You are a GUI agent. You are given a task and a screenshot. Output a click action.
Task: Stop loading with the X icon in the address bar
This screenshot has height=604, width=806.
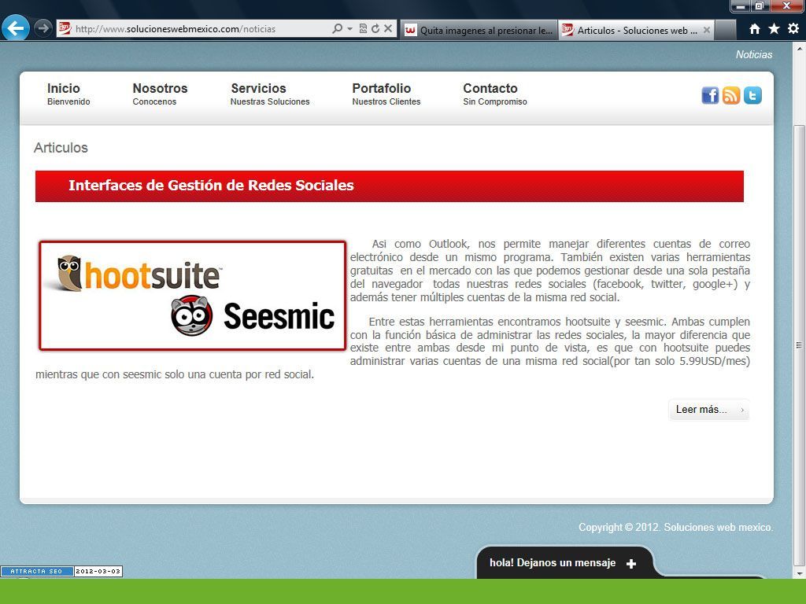tap(388, 29)
